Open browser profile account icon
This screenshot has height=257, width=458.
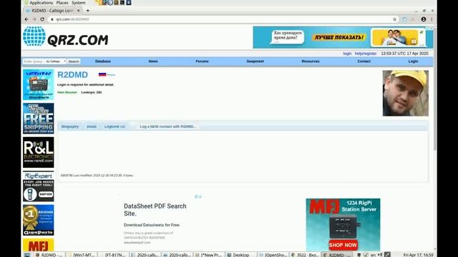[424, 19]
